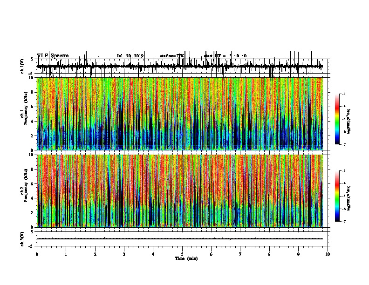Viewport: 369px width, 285px height.
Task: Click the ch.2 spectrogram panel
Action: [180, 191]
